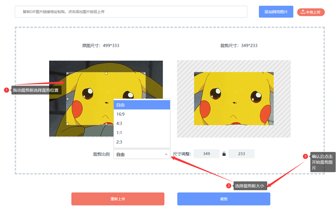336x207 pixels.
Task: Choose the 2:3 crop ratio
Action: (x=142, y=142)
